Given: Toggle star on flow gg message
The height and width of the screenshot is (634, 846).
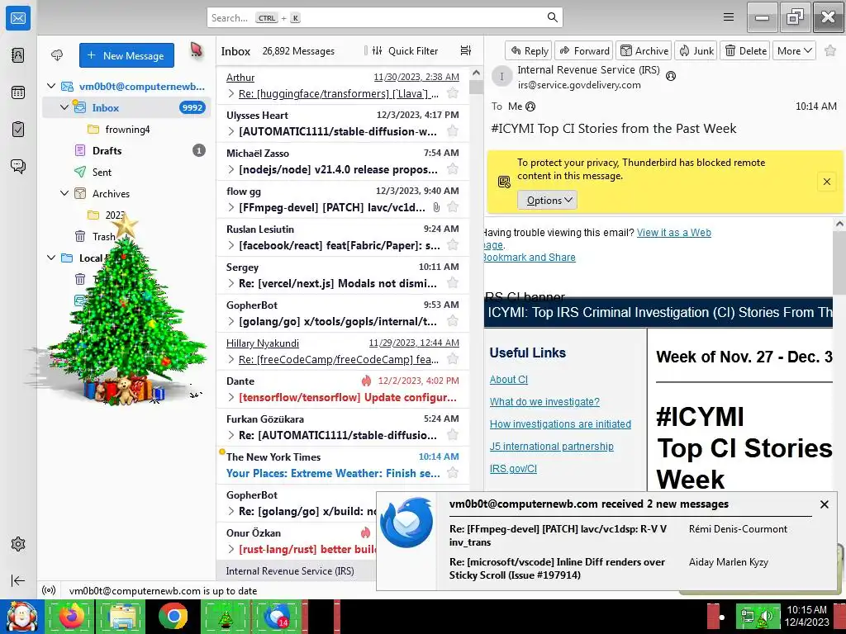Looking at the screenshot, I should click(x=454, y=207).
